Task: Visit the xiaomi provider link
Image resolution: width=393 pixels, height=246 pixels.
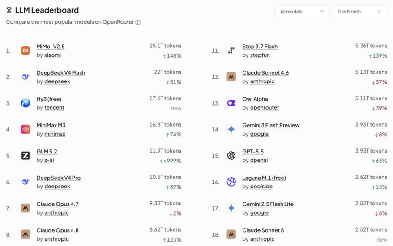Action: 53,55
